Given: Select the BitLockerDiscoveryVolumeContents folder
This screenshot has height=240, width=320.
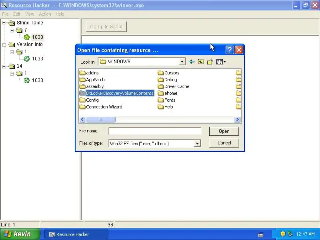Looking at the screenshot, I should tap(117, 93).
